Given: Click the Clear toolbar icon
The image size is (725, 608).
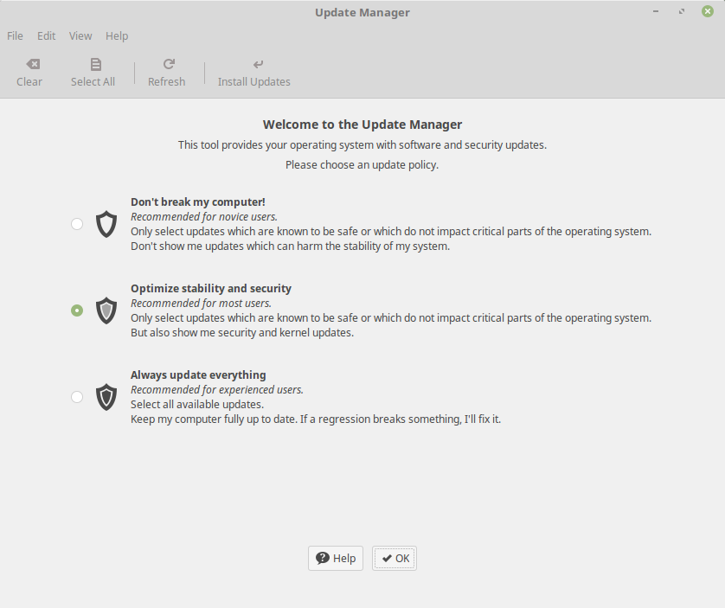Looking at the screenshot, I should (x=33, y=64).
